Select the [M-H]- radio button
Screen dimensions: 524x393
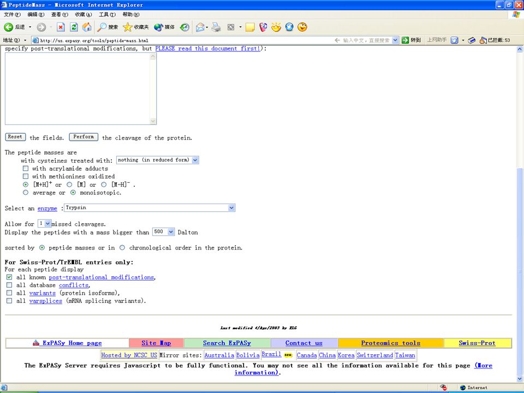104,184
